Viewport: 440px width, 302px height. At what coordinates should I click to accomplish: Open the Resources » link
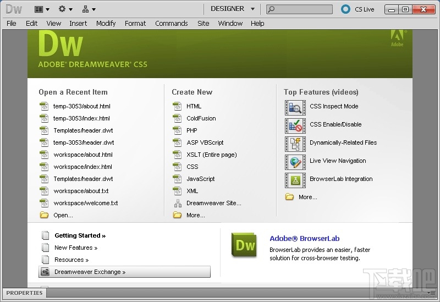71,260
